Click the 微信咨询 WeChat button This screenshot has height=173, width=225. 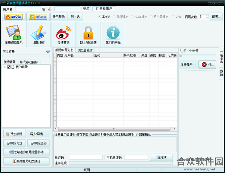click(38, 17)
